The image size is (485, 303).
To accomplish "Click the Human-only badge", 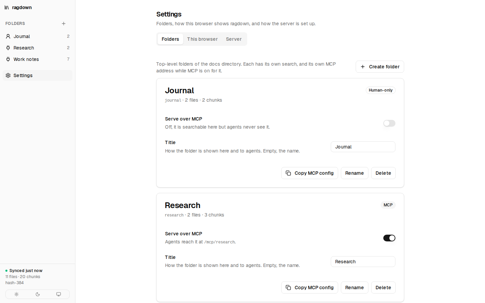I will 381,90.
